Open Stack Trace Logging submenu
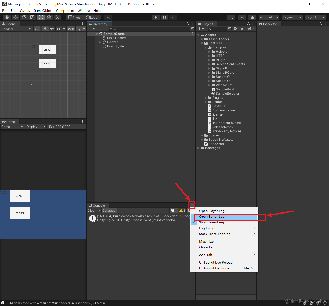Image resolution: width=329 pixels, height=306 pixels. point(224,234)
